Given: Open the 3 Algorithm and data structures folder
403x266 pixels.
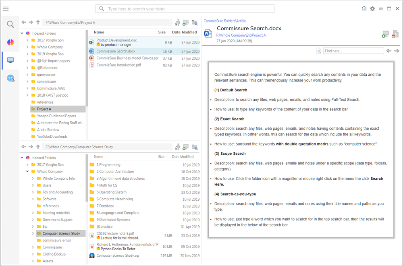Looking at the screenshot, I should pyautogui.click(x=144, y=179).
